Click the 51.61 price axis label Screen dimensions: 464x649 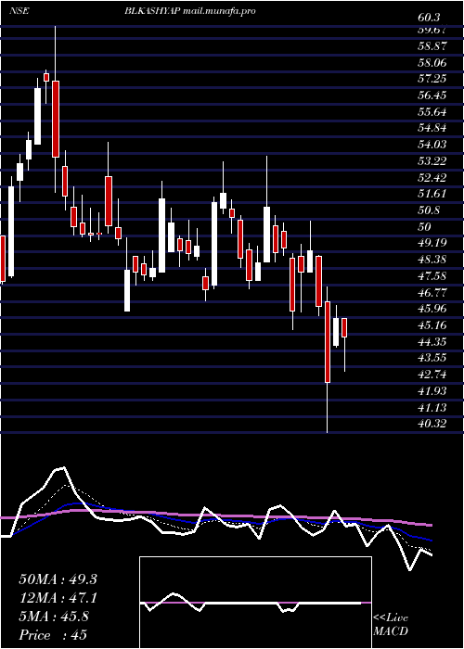tap(432, 194)
